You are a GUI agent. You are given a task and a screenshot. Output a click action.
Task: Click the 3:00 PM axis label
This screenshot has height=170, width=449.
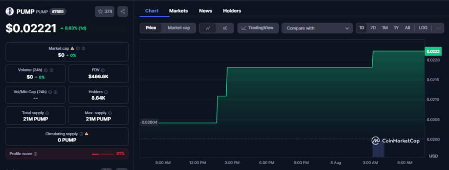(x=232, y=163)
